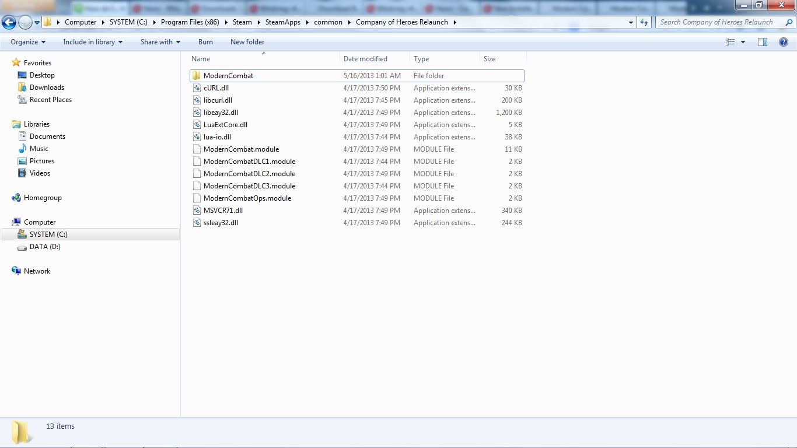797x448 pixels.
Task: Select the ModernCombat.module file icon
Action: tap(197, 149)
